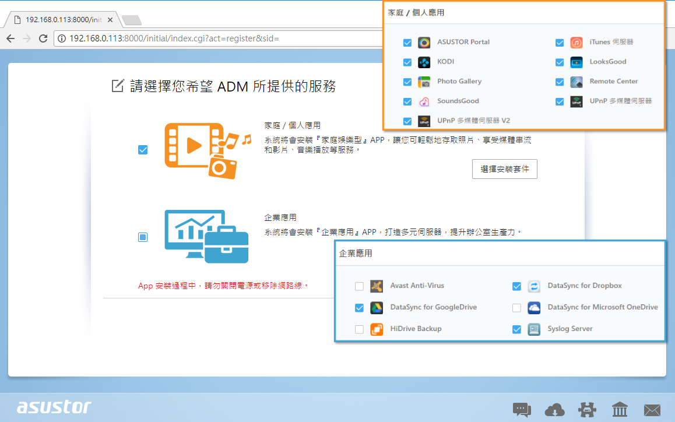Click the asustor logo
The image size is (675, 422).
pyautogui.click(x=54, y=407)
